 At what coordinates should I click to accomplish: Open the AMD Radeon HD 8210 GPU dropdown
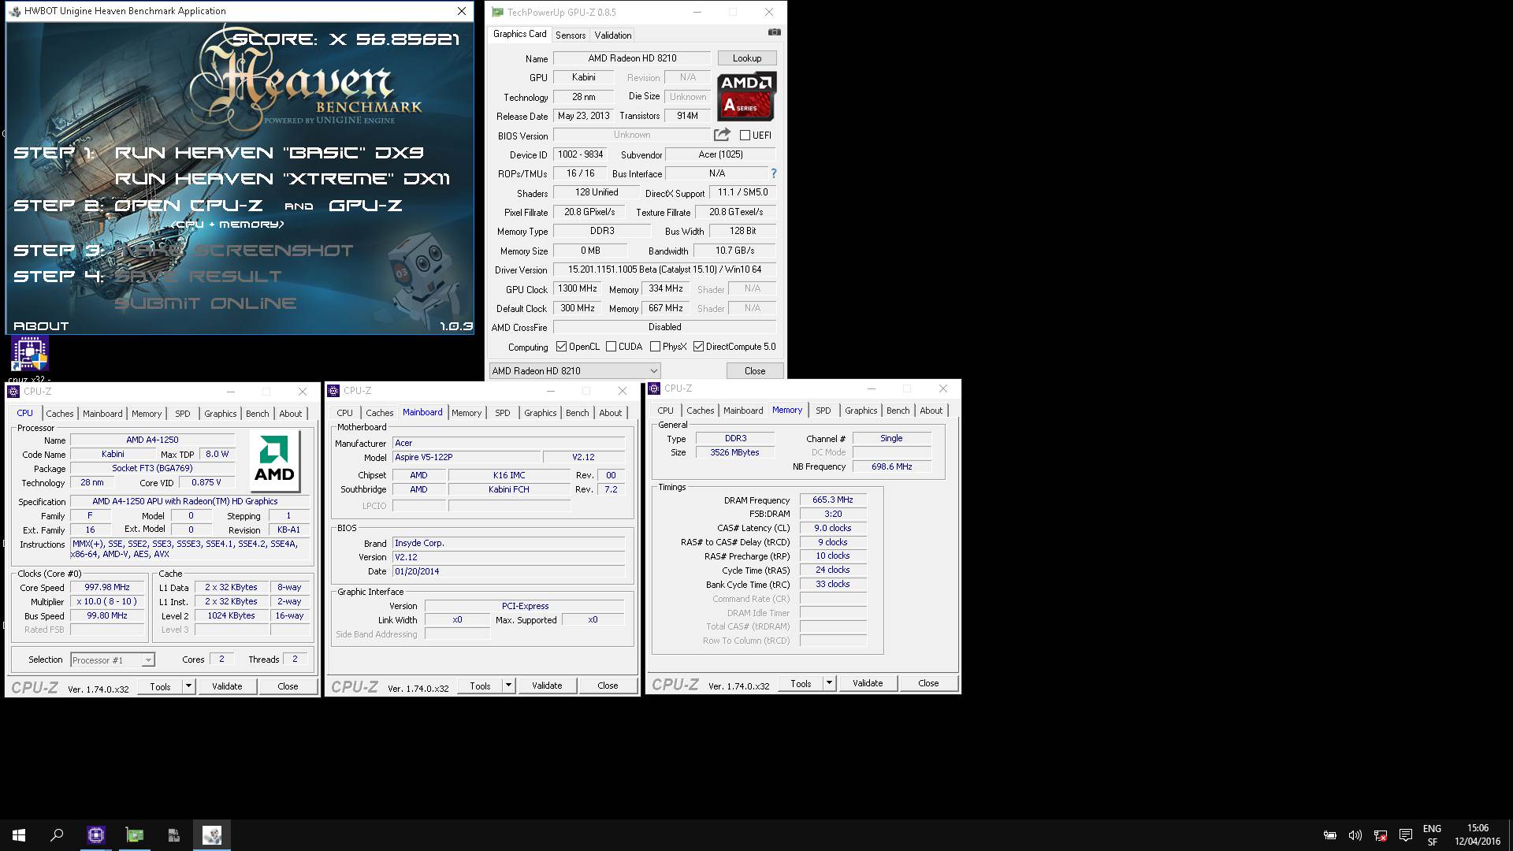(x=574, y=370)
